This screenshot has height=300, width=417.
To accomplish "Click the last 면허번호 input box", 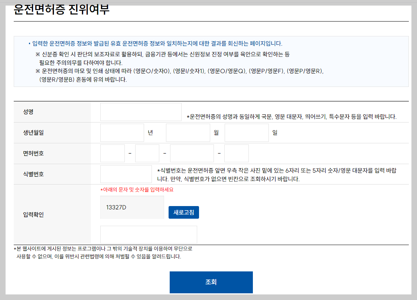I will (237, 153).
